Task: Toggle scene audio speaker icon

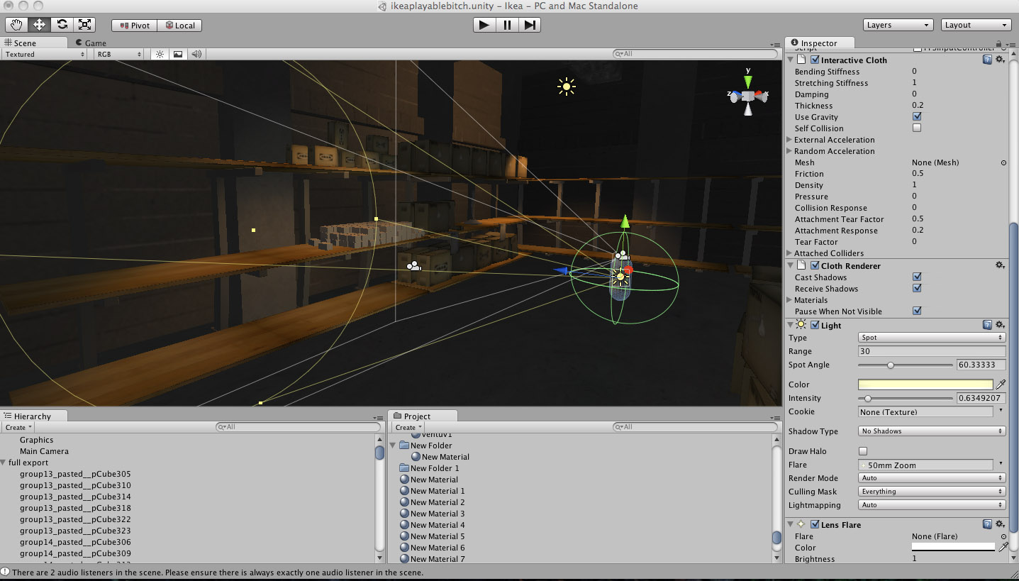Action: pos(196,54)
